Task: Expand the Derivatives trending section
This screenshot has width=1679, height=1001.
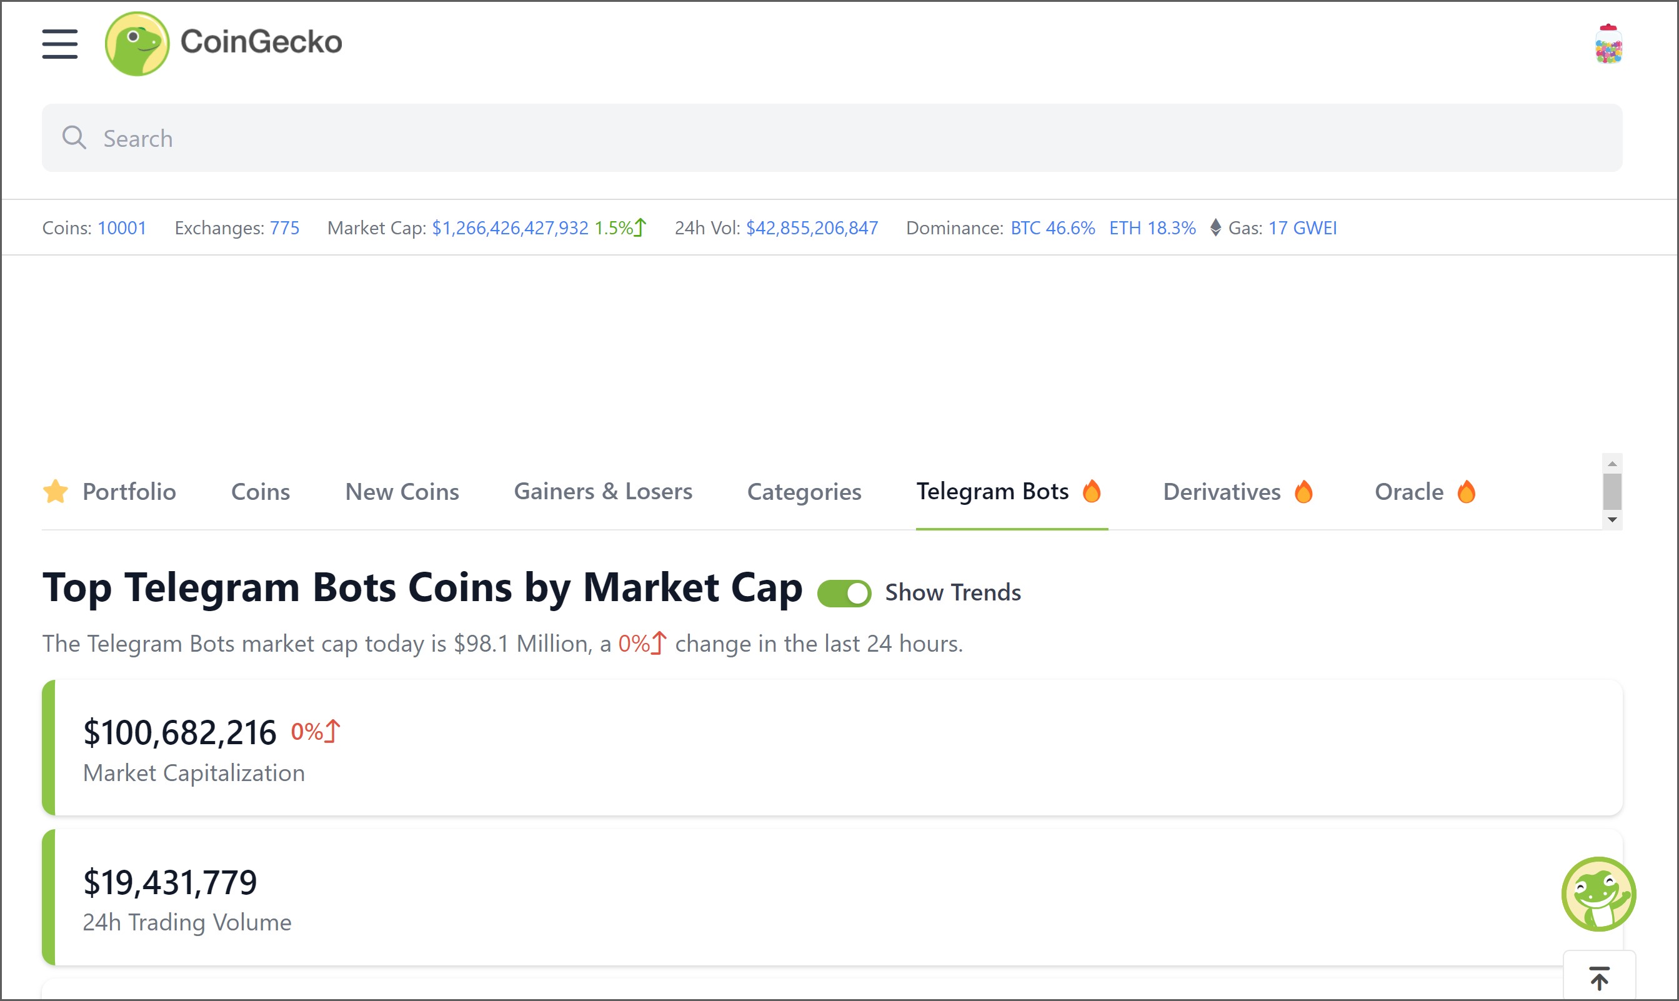Action: 1237,492
